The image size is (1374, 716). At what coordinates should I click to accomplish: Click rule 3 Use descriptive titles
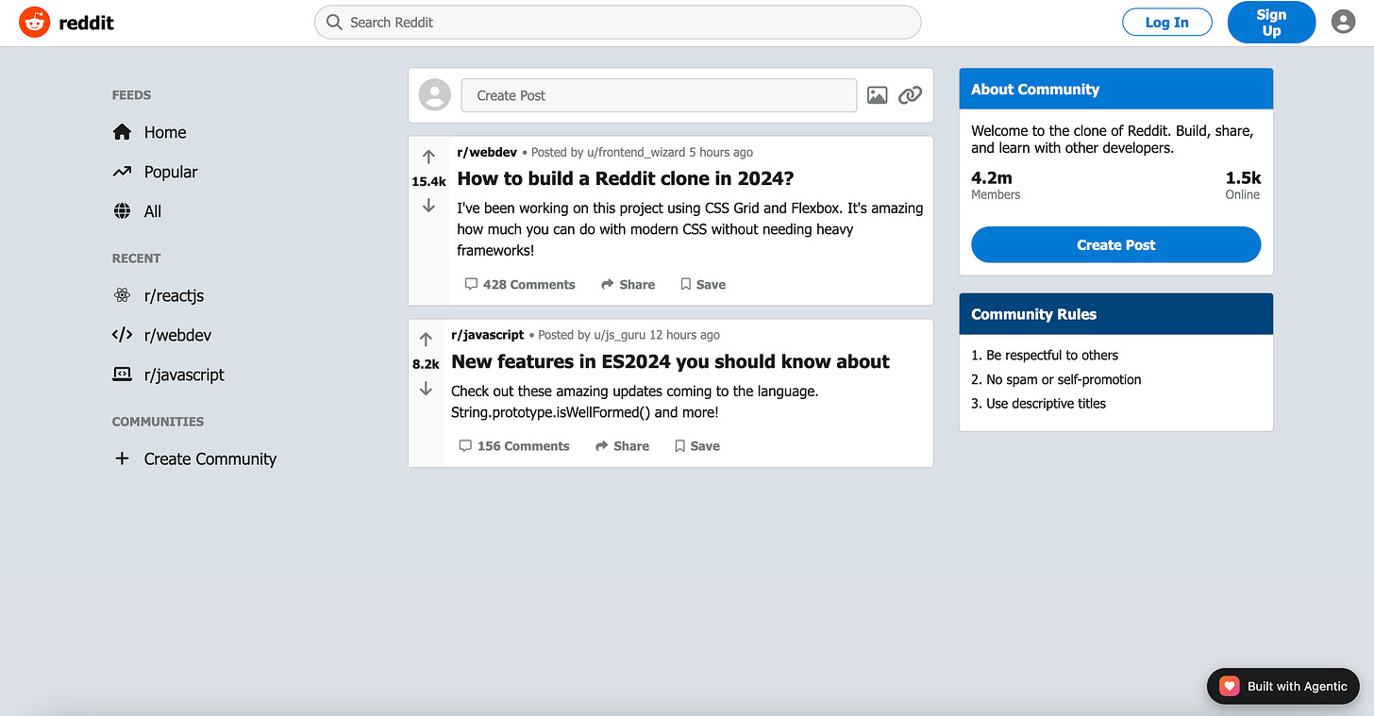[1038, 403]
